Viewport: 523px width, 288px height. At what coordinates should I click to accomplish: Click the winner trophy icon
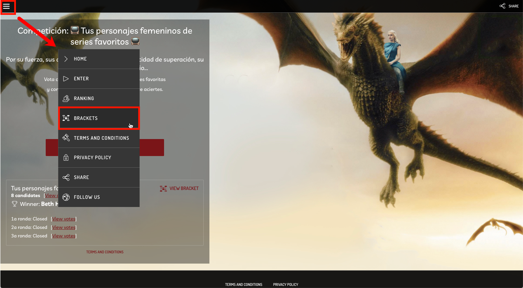click(15, 204)
